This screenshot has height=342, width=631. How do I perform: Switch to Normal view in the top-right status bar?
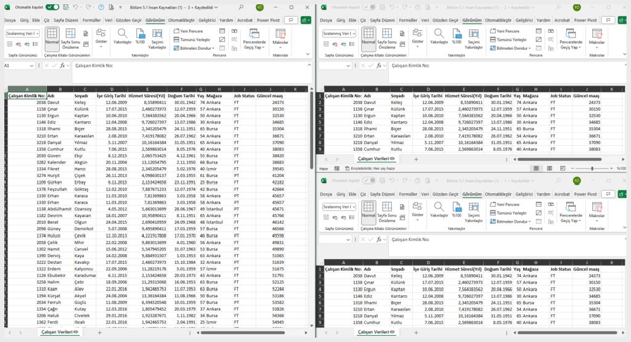pyautogui.click(x=536, y=169)
